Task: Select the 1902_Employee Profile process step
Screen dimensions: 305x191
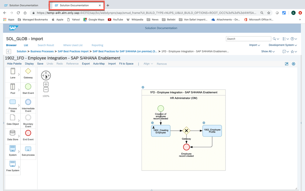Action: [212, 131]
